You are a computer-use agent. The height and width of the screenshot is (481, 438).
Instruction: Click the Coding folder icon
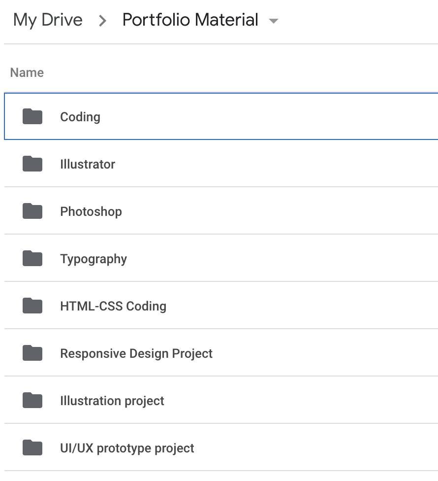click(x=31, y=116)
